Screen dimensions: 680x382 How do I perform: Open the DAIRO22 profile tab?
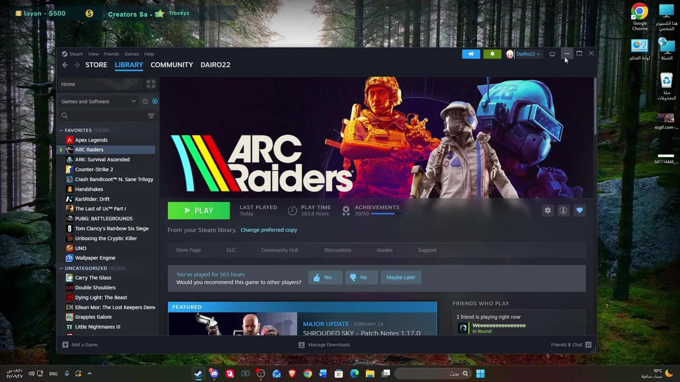215,65
